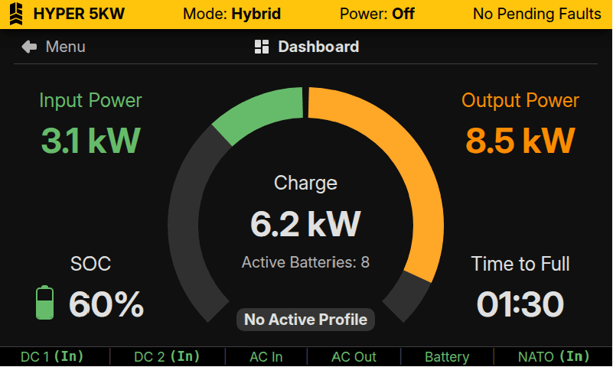
Task: Click the SOC label
Action: [x=91, y=264]
